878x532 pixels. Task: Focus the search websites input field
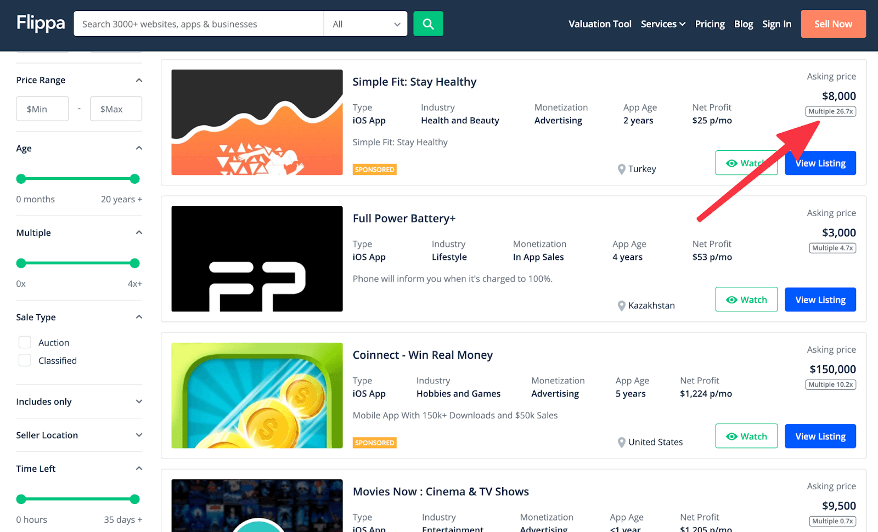click(x=199, y=24)
